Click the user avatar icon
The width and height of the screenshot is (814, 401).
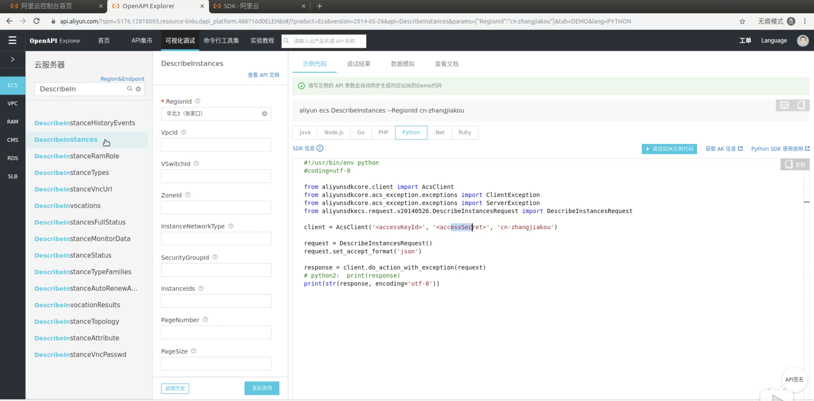[x=803, y=40]
